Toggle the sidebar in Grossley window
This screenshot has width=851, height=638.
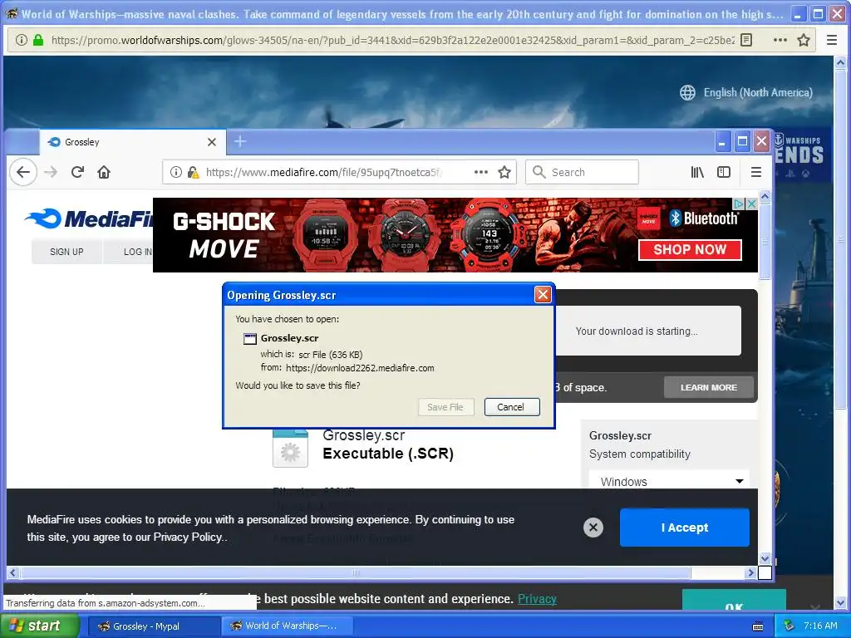[724, 173]
